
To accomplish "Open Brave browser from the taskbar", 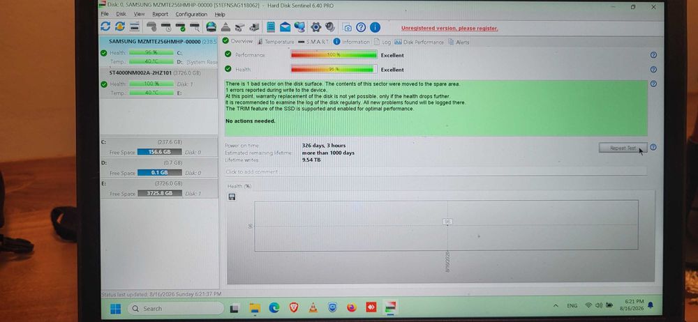I will click(x=293, y=307).
